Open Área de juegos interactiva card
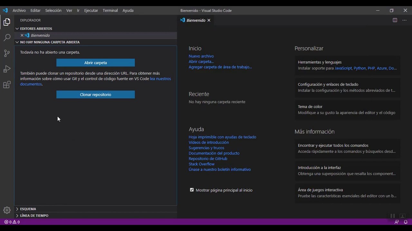 click(347, 193)
